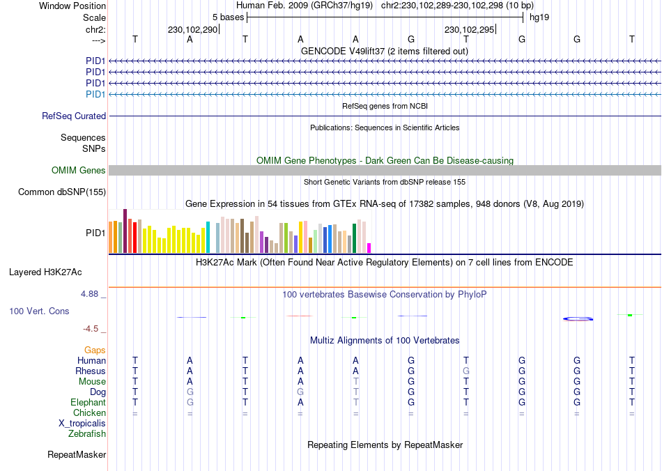Click the Window Position label
662x471 pixels.
72,6
